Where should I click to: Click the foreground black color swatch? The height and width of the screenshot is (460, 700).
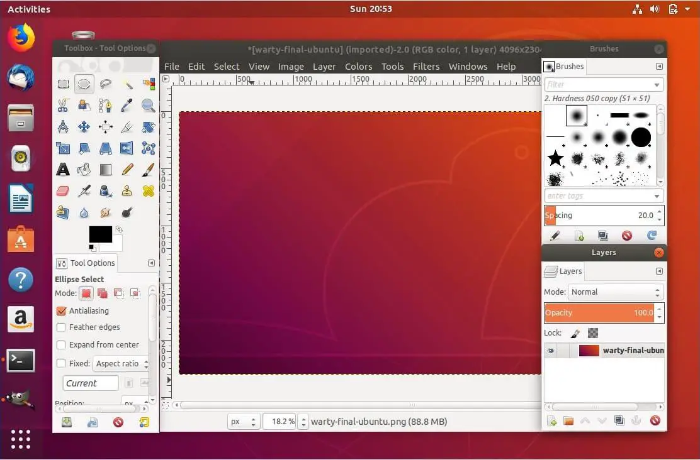pos(101,234)
